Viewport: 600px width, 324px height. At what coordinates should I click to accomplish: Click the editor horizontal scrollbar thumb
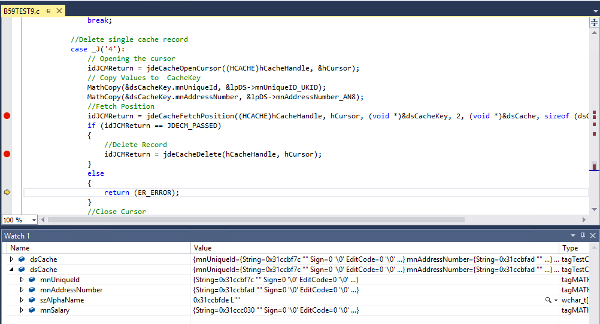(x=256, y=220)
